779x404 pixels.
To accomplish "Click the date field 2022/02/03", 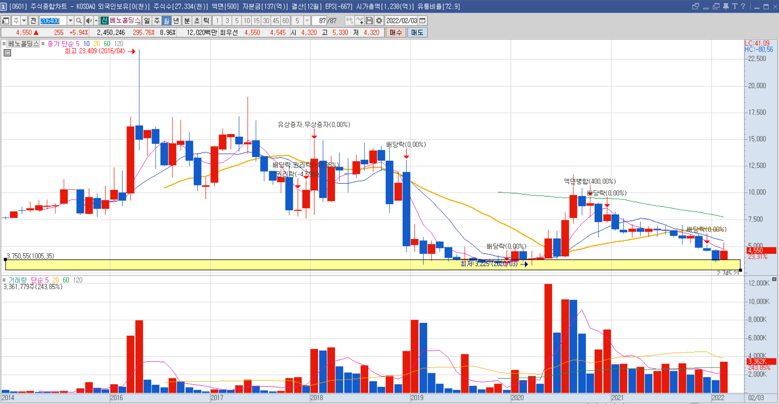I will point(401,20).
